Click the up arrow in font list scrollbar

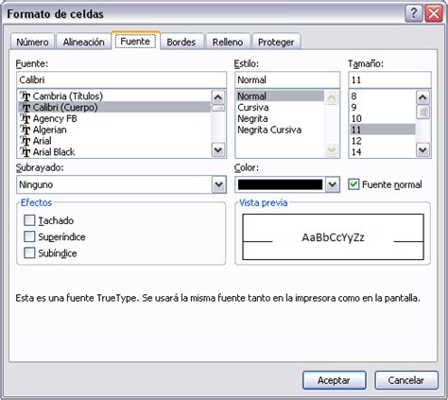[x=218, y=97]
